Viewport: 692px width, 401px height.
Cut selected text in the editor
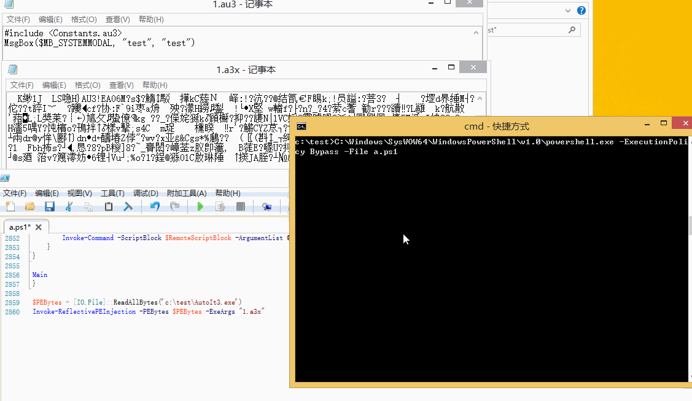click(x=69, y=206)
